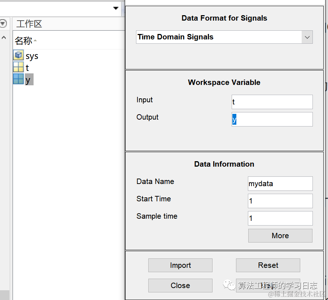Screen dimensions: 328x300
Task: Select the t variable name in workspace
Action: click(x=27, y=68)
